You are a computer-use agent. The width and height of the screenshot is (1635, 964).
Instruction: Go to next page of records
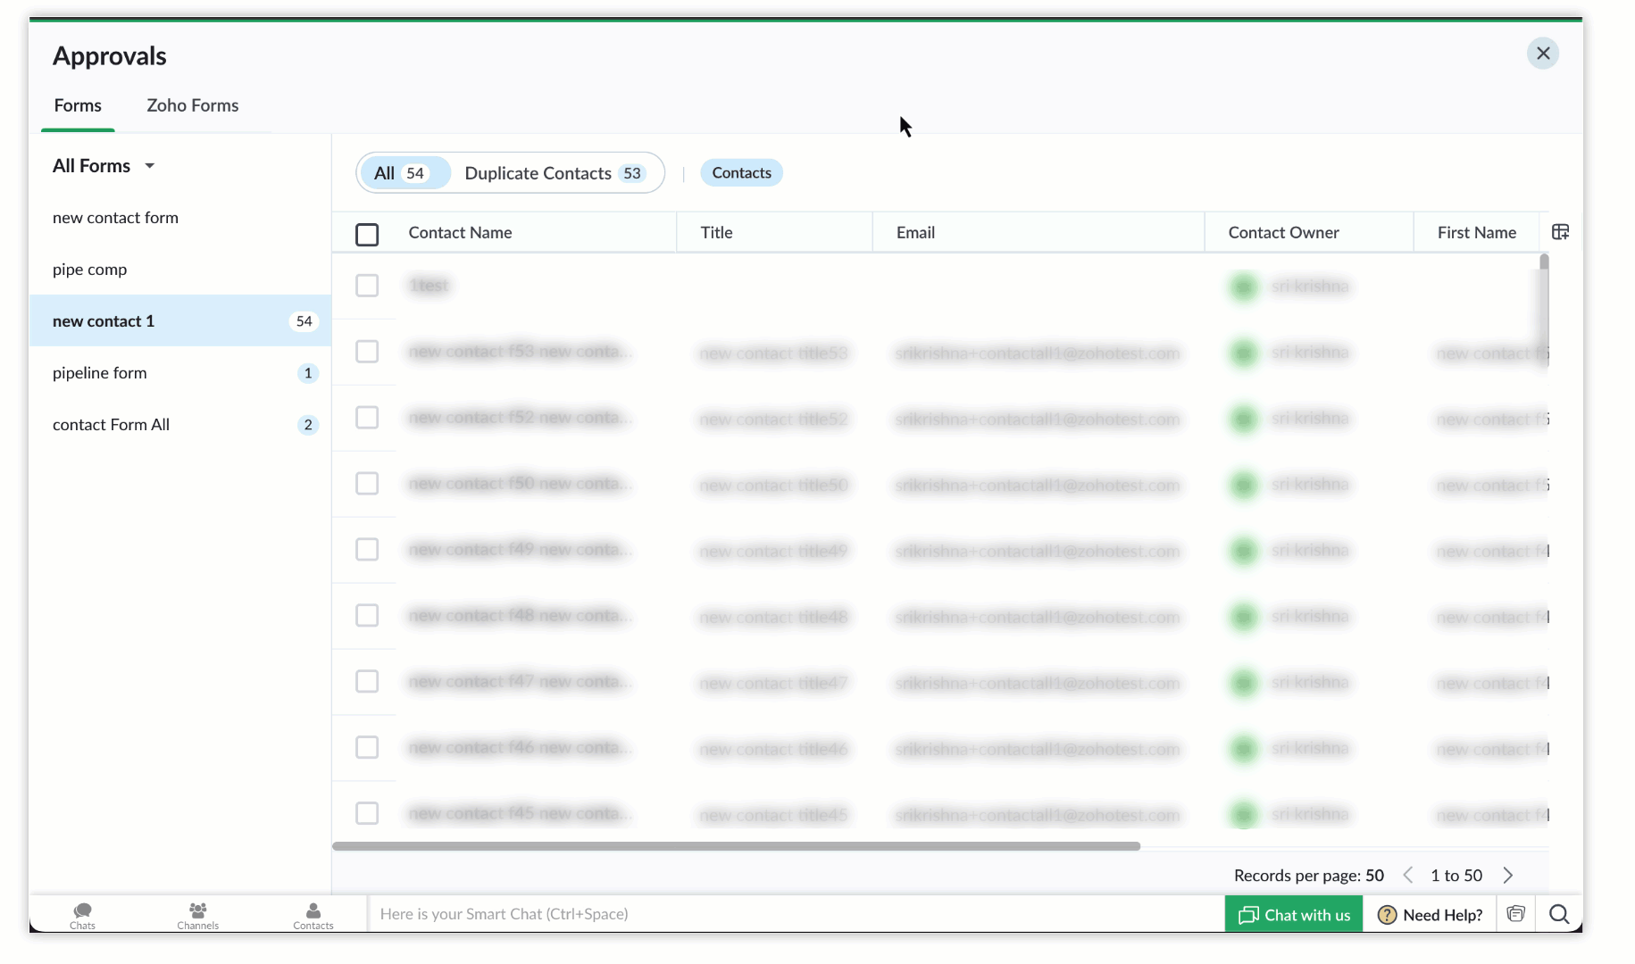coord(1508,876)
